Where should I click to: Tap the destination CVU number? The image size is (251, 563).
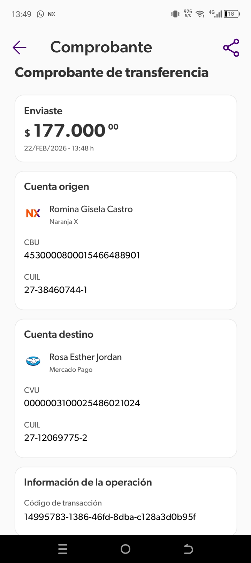click(x=82, y=403)
